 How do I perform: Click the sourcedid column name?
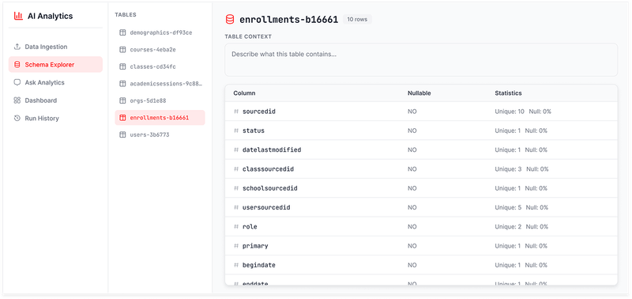[x=259, y=112]
